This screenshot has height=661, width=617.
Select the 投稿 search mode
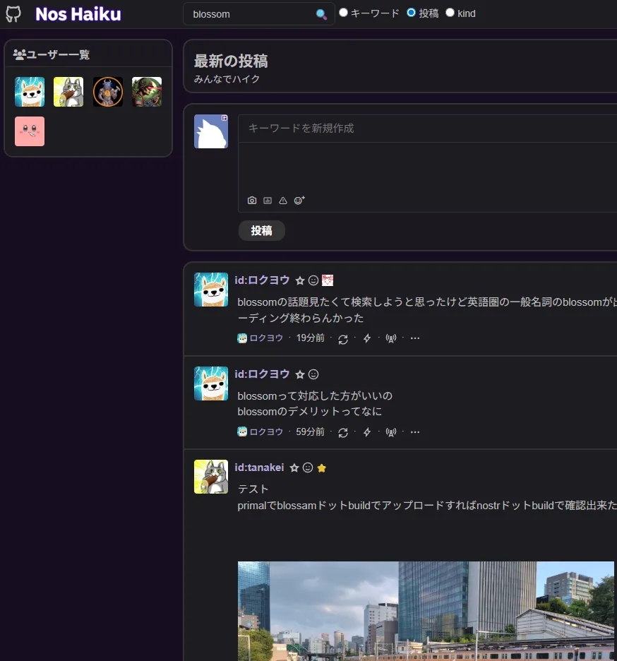click(x=412, y=12)
